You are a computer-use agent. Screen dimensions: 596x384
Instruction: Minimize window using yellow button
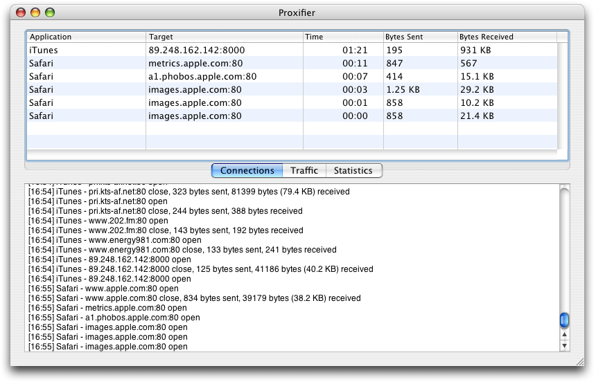[35, 12]
